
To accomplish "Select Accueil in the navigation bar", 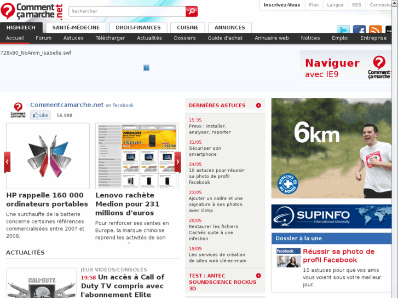I will point(15,38).
